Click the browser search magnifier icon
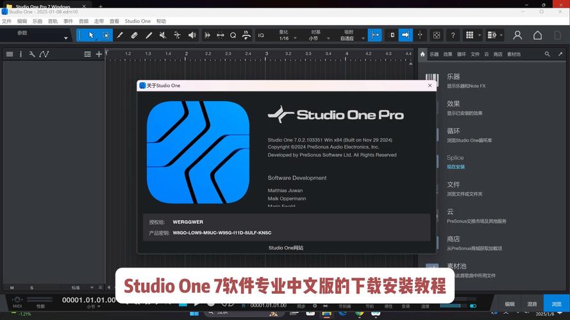 click(x=547, y=54)
